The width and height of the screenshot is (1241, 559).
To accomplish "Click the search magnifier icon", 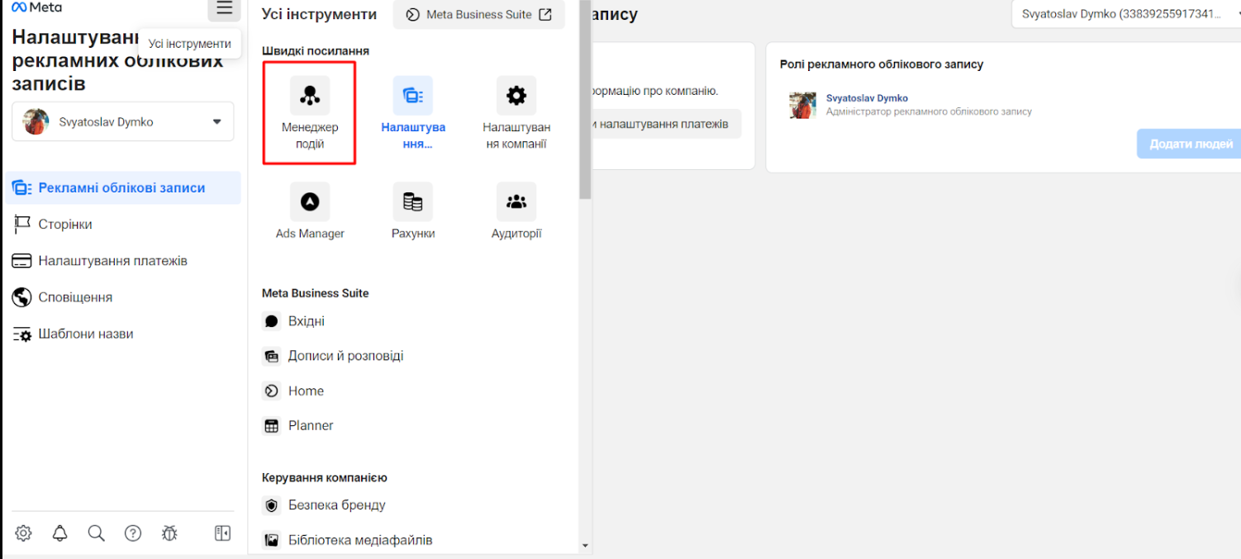I will coord(96,533).
